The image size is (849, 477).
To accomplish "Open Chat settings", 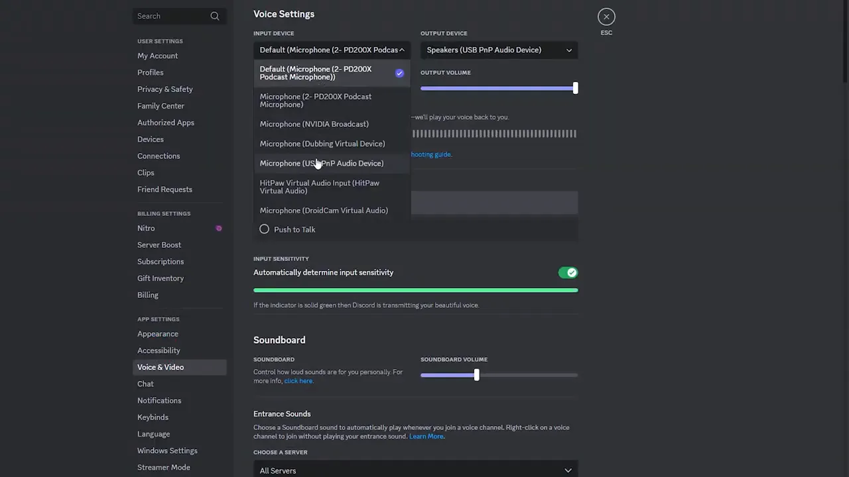I will 179,384.
